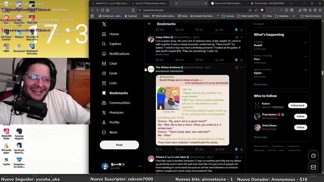
Task: Open browser extensions puzzle icon
Action: 287,10
